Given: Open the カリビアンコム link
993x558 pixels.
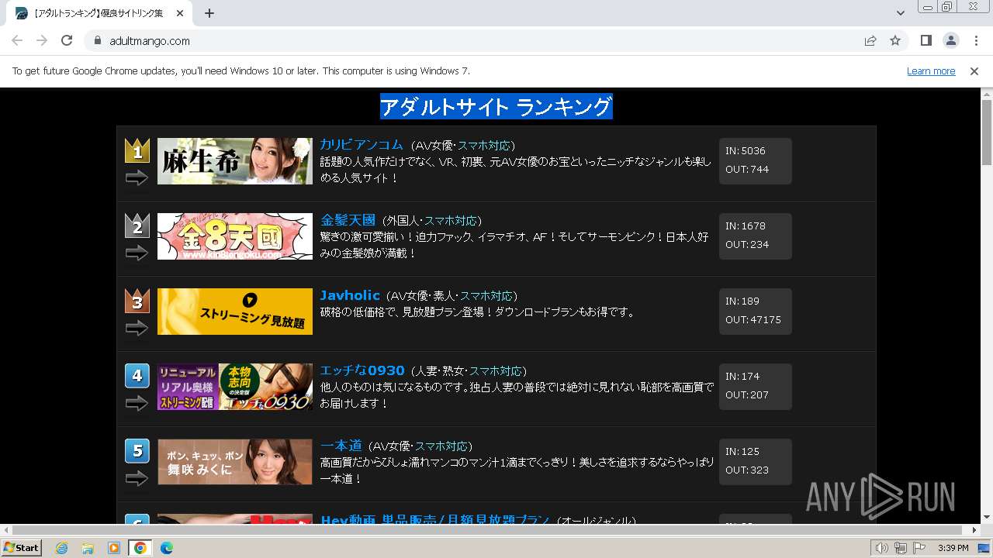Looking at the screenshot, I should tap(362, 145).
